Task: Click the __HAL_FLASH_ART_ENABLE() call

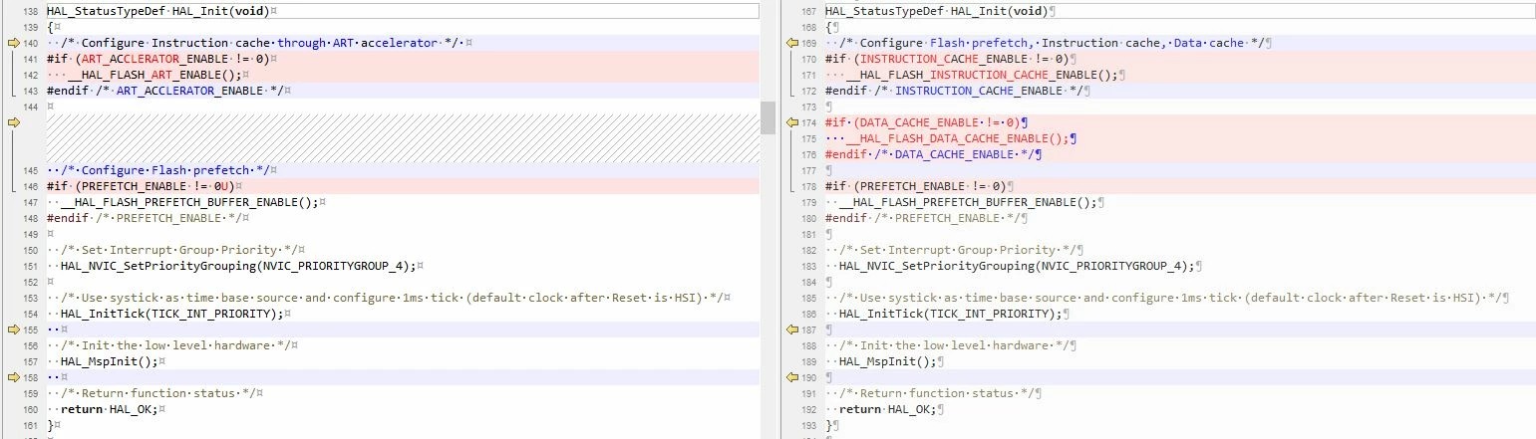Action: (x=156, y=75)
